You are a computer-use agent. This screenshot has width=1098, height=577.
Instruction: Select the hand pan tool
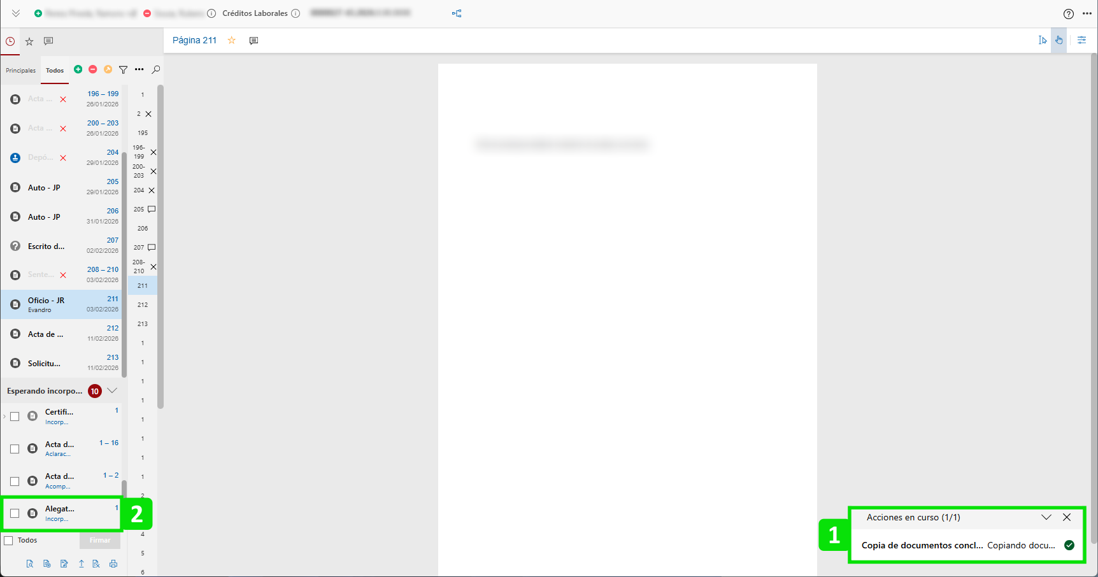click(1059, 40)
